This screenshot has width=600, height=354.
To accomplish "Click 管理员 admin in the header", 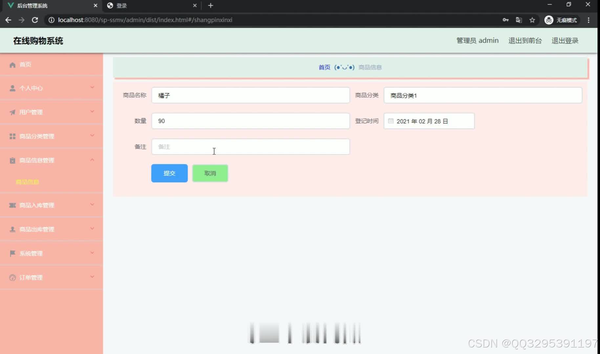I will click(x=478, y=41).
